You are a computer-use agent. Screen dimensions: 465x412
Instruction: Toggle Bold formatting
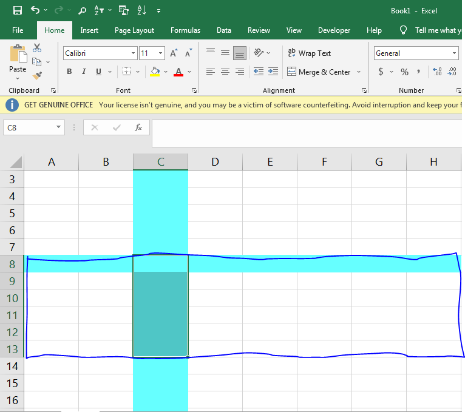pos(69,72)
